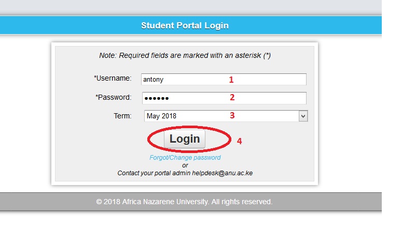This screenshot has width=402, height=229.
Task: Click the red number 1 annotation
Action: click(231, 80)
